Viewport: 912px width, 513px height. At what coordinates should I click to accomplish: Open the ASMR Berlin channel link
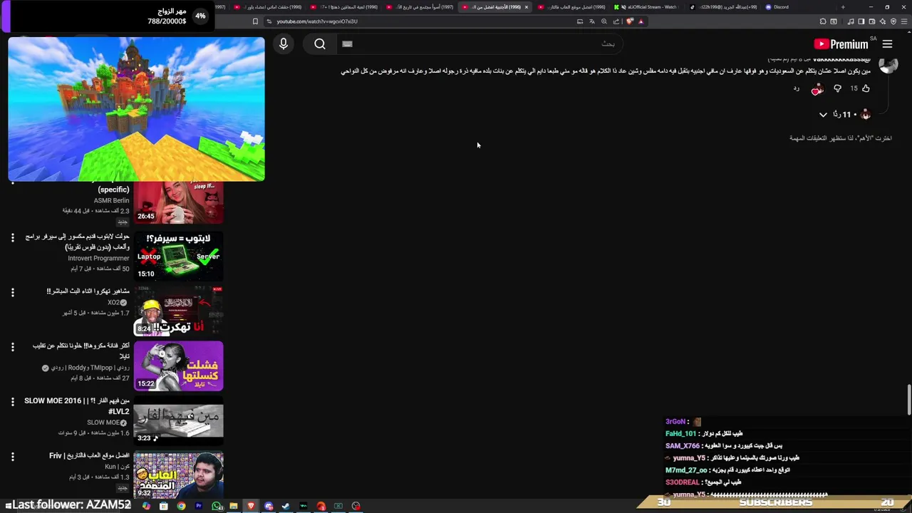[x=111, y=201]
